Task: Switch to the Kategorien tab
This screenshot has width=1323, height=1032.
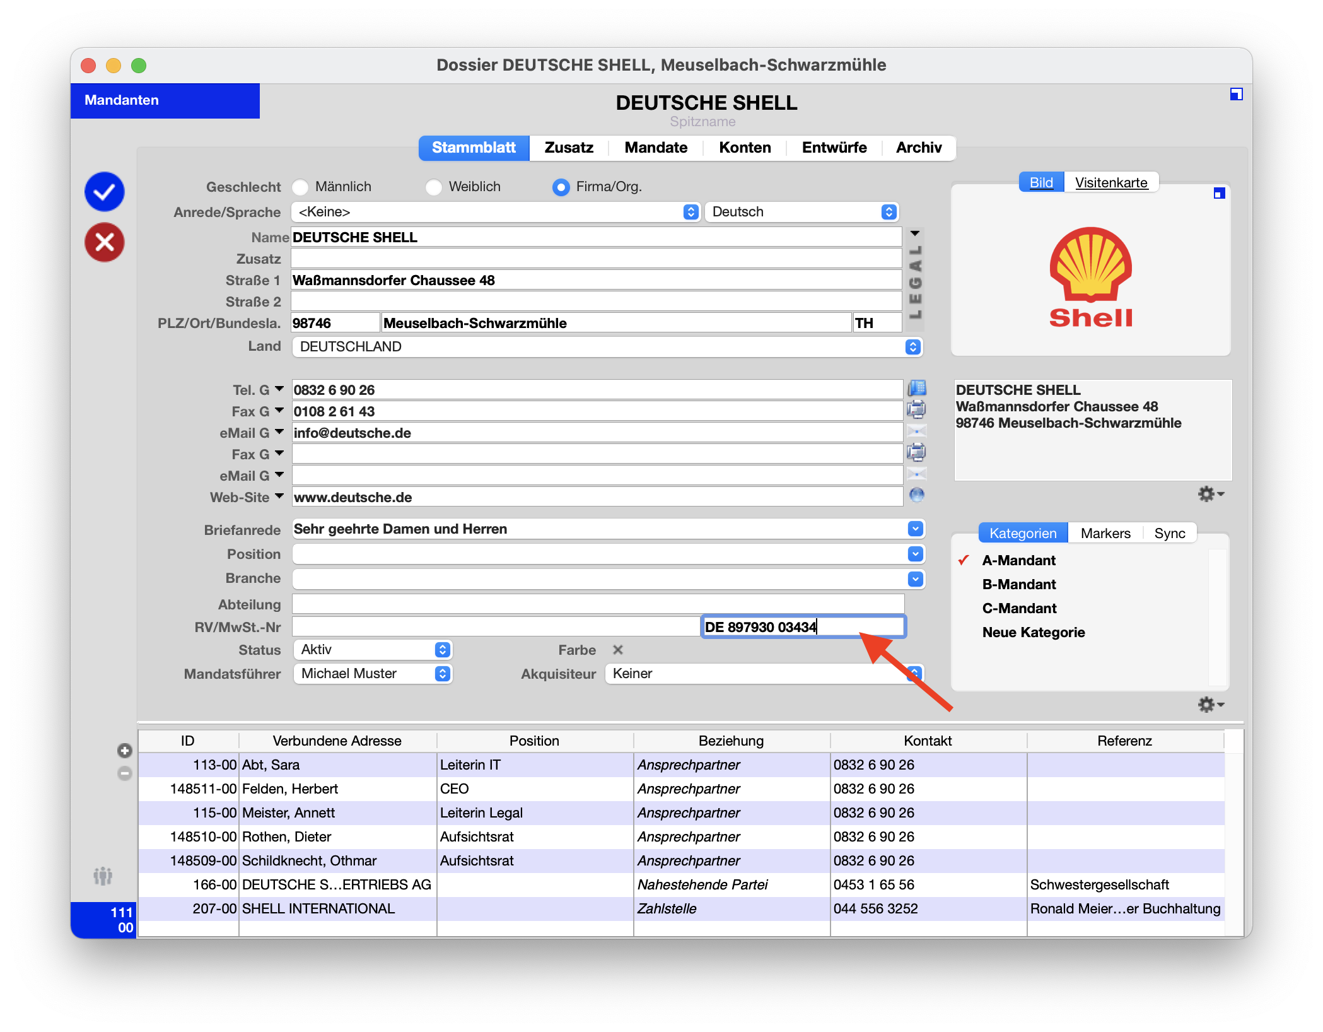Action: point(1023,533)
